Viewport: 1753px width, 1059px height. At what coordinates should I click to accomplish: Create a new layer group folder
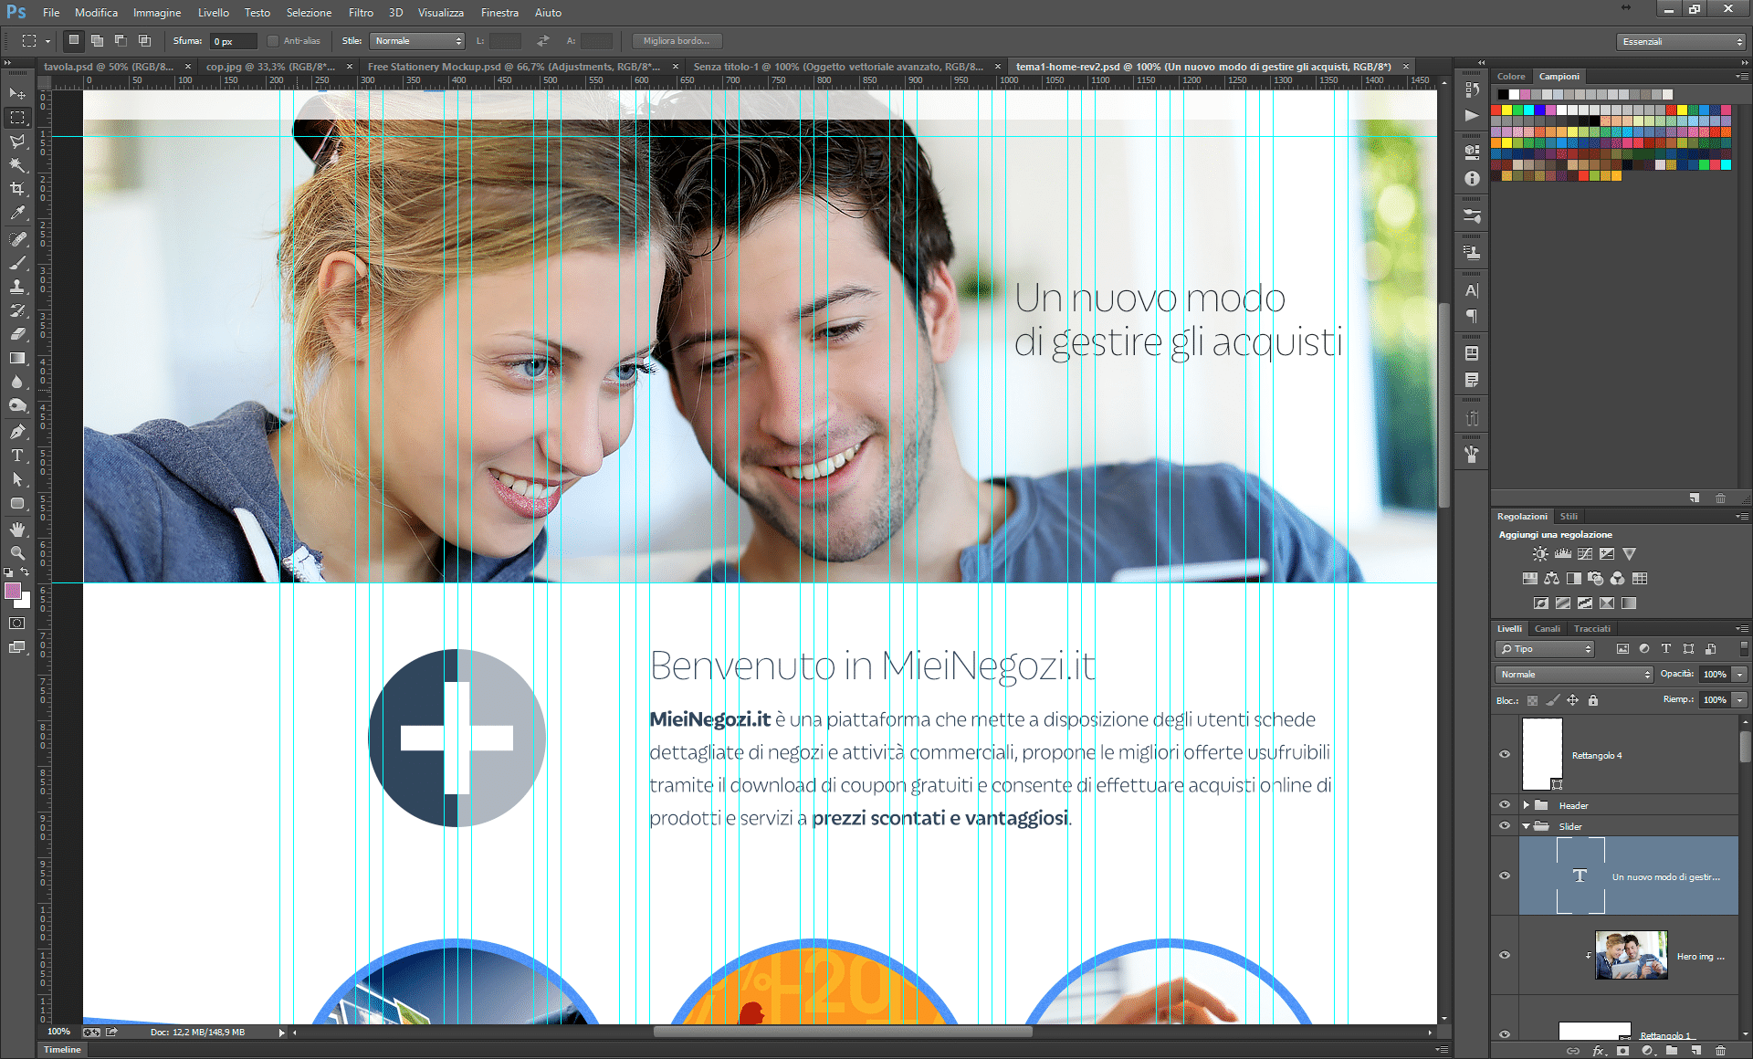click(1672, 1051)
